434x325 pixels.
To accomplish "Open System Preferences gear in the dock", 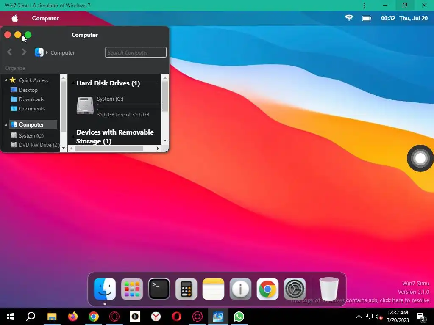I will click(295, 289).
